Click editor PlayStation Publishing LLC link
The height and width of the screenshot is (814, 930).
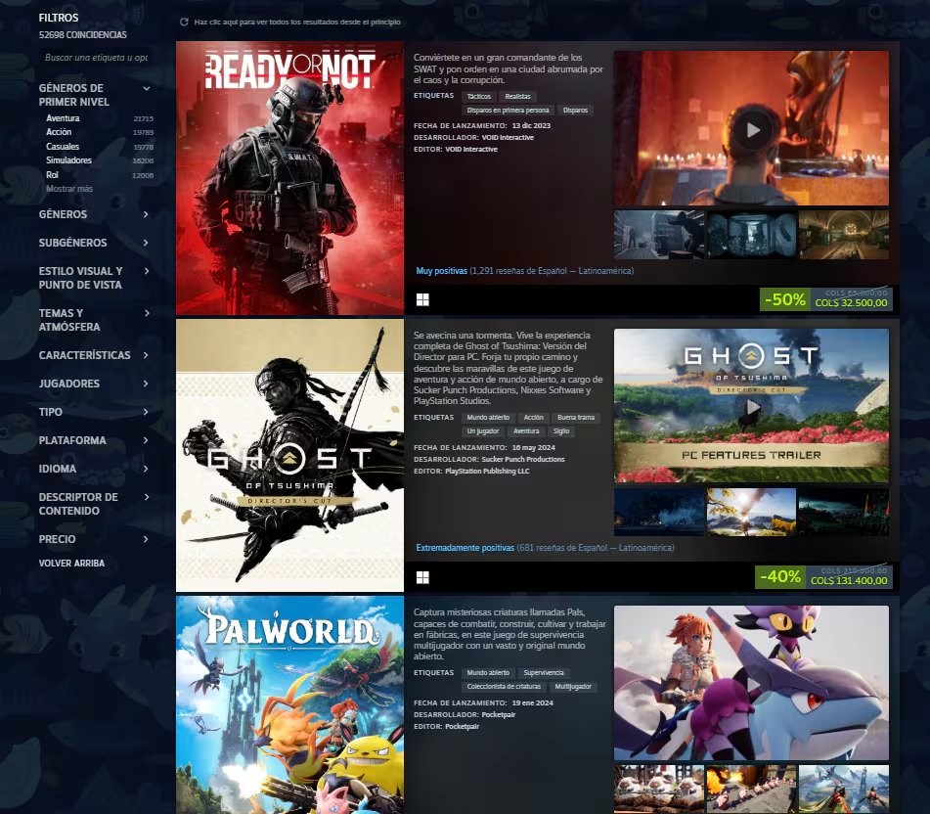tap(488, 471)
